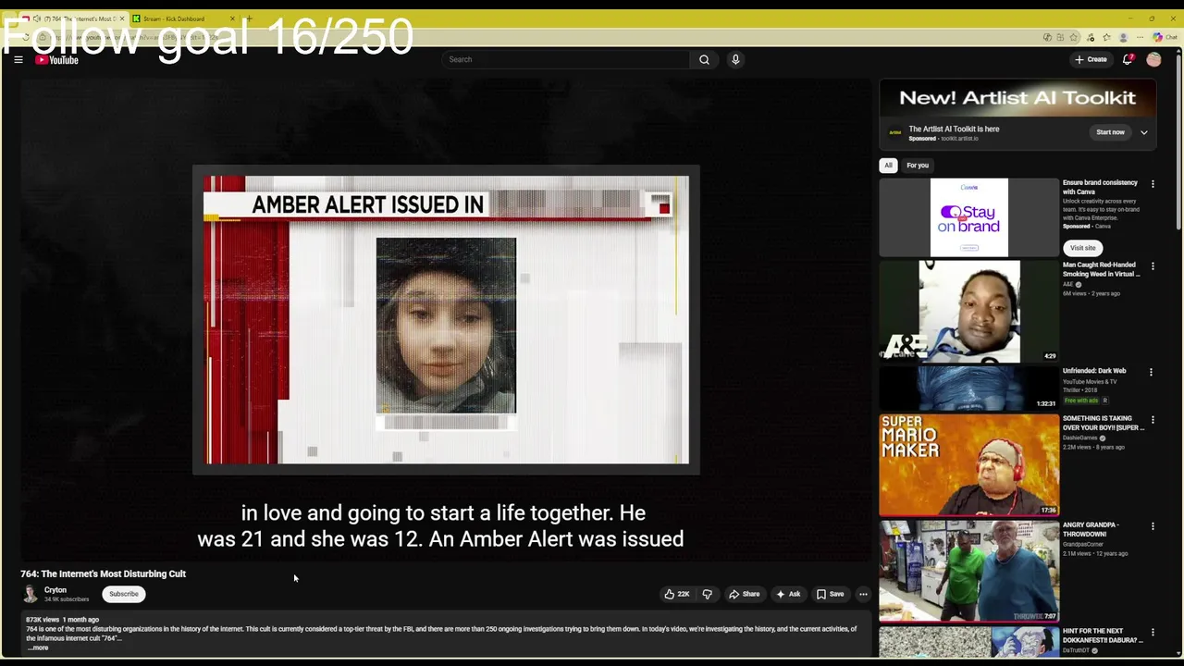Viewport: 1184px width, 666px height.
Task: Open 'Unfriended: Dark Web' title
Action: [1094, 371]
